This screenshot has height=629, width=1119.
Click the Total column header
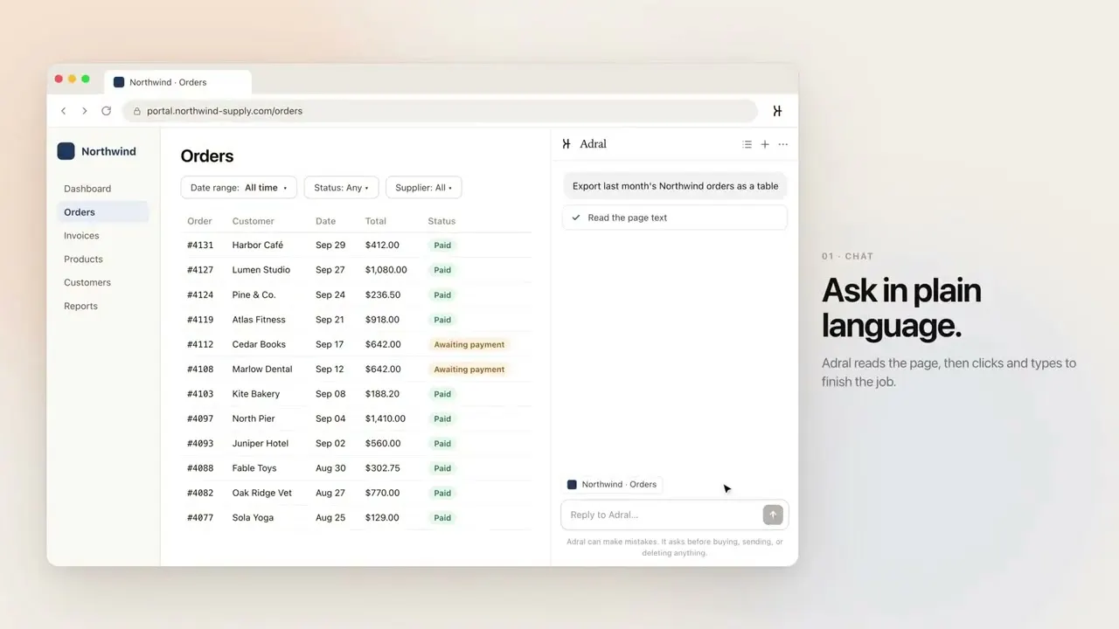tap(376, 221)
